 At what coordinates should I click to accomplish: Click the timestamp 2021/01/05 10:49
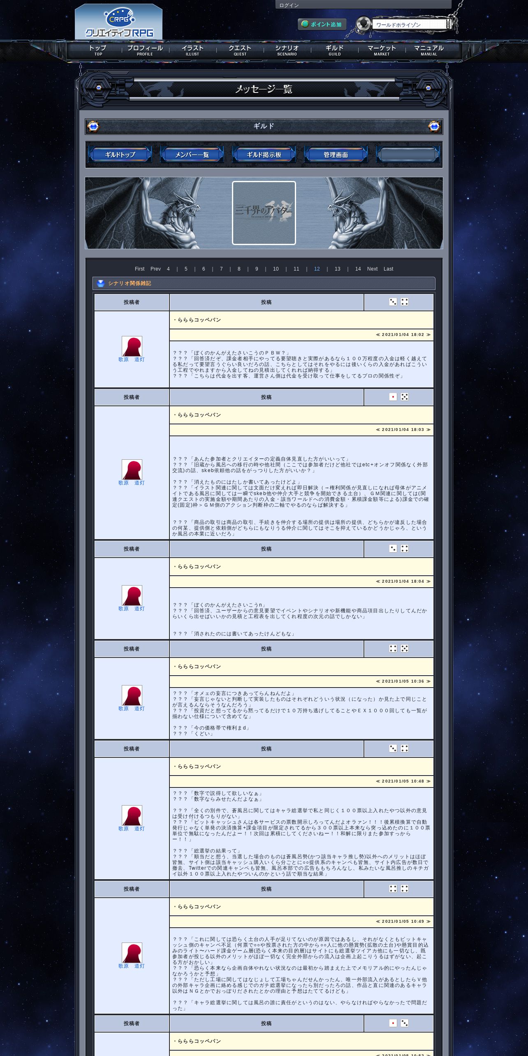tap(403, 922)
